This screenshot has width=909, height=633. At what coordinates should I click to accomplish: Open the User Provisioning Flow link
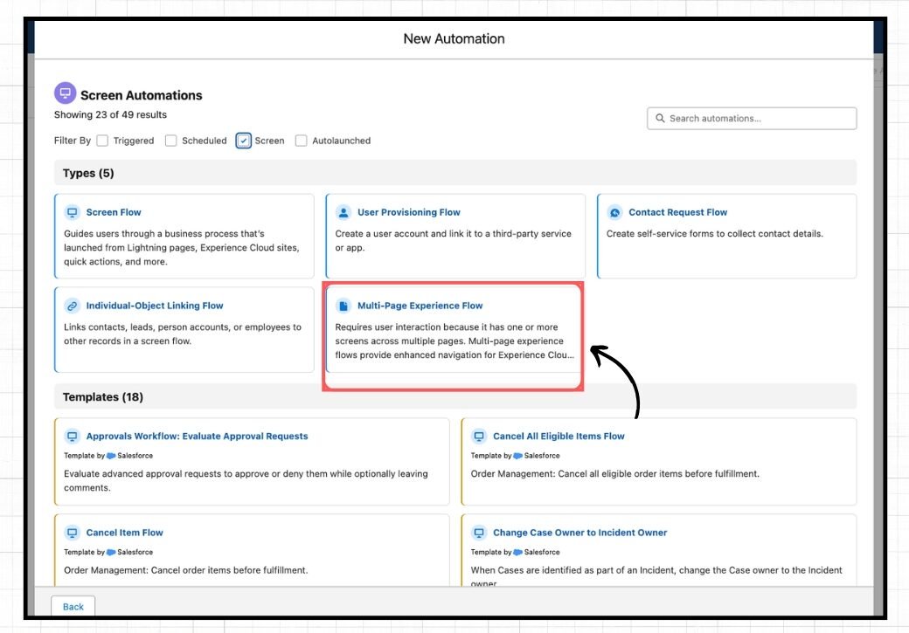pyautogui.click(x=408, y=212)
